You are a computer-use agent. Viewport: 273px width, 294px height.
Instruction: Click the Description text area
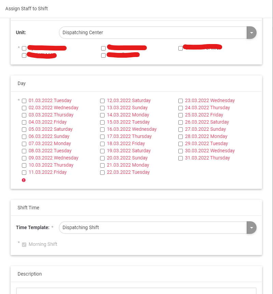tap(136, 291)
